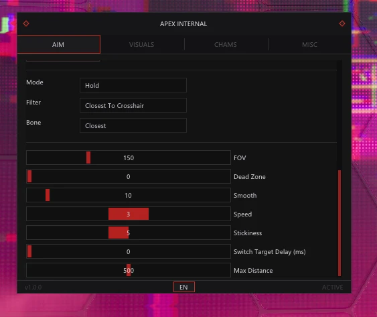Switch to the AIM tab

point(59,44)
